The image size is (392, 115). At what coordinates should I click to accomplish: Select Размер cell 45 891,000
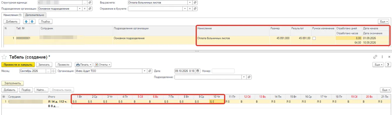point(280,38)
